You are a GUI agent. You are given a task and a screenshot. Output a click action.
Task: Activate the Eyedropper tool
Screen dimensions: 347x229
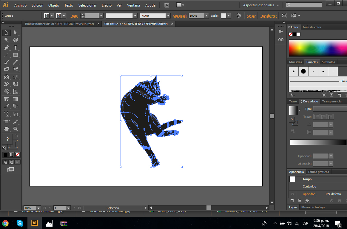point(7,107)
